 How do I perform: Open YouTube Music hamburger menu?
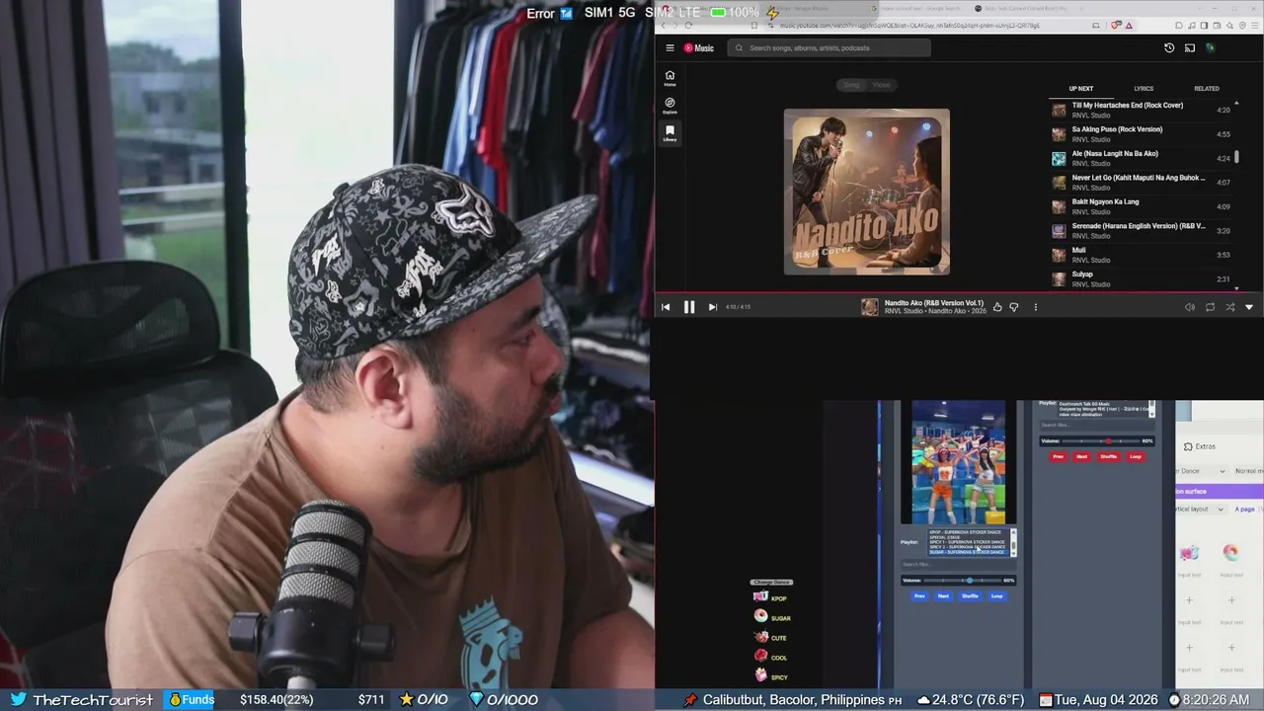pyautogui.click(x=670, y=47)
